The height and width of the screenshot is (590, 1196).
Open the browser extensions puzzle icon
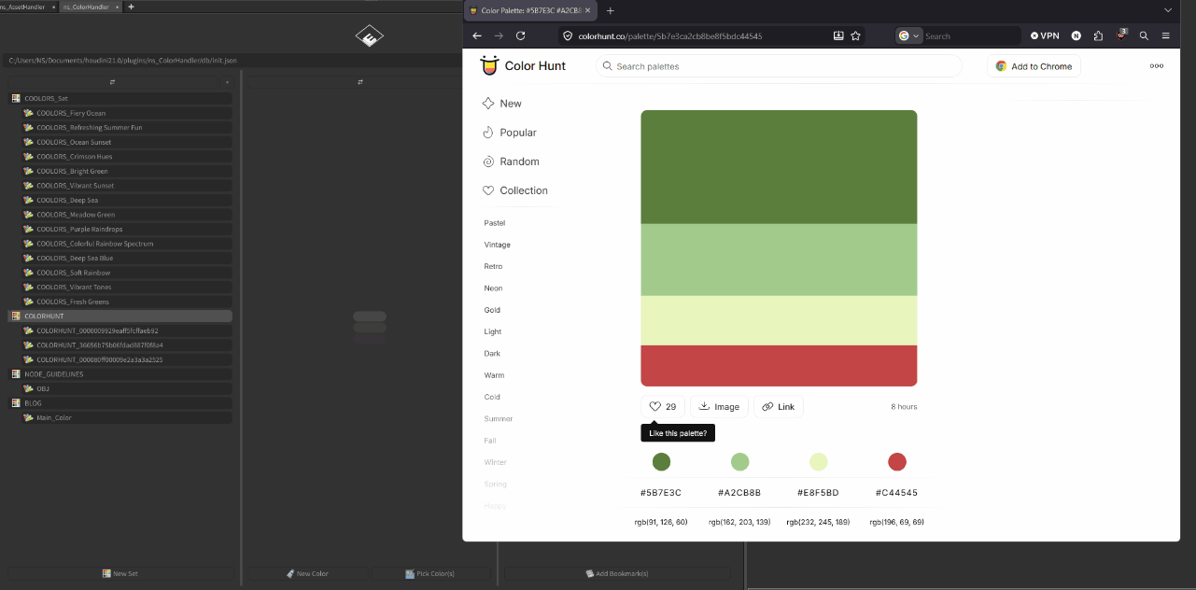tap(1098, 35)
